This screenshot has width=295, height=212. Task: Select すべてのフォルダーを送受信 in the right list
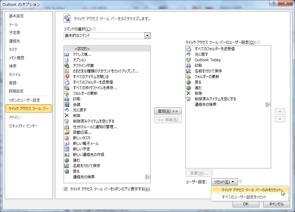pos(228,49)
